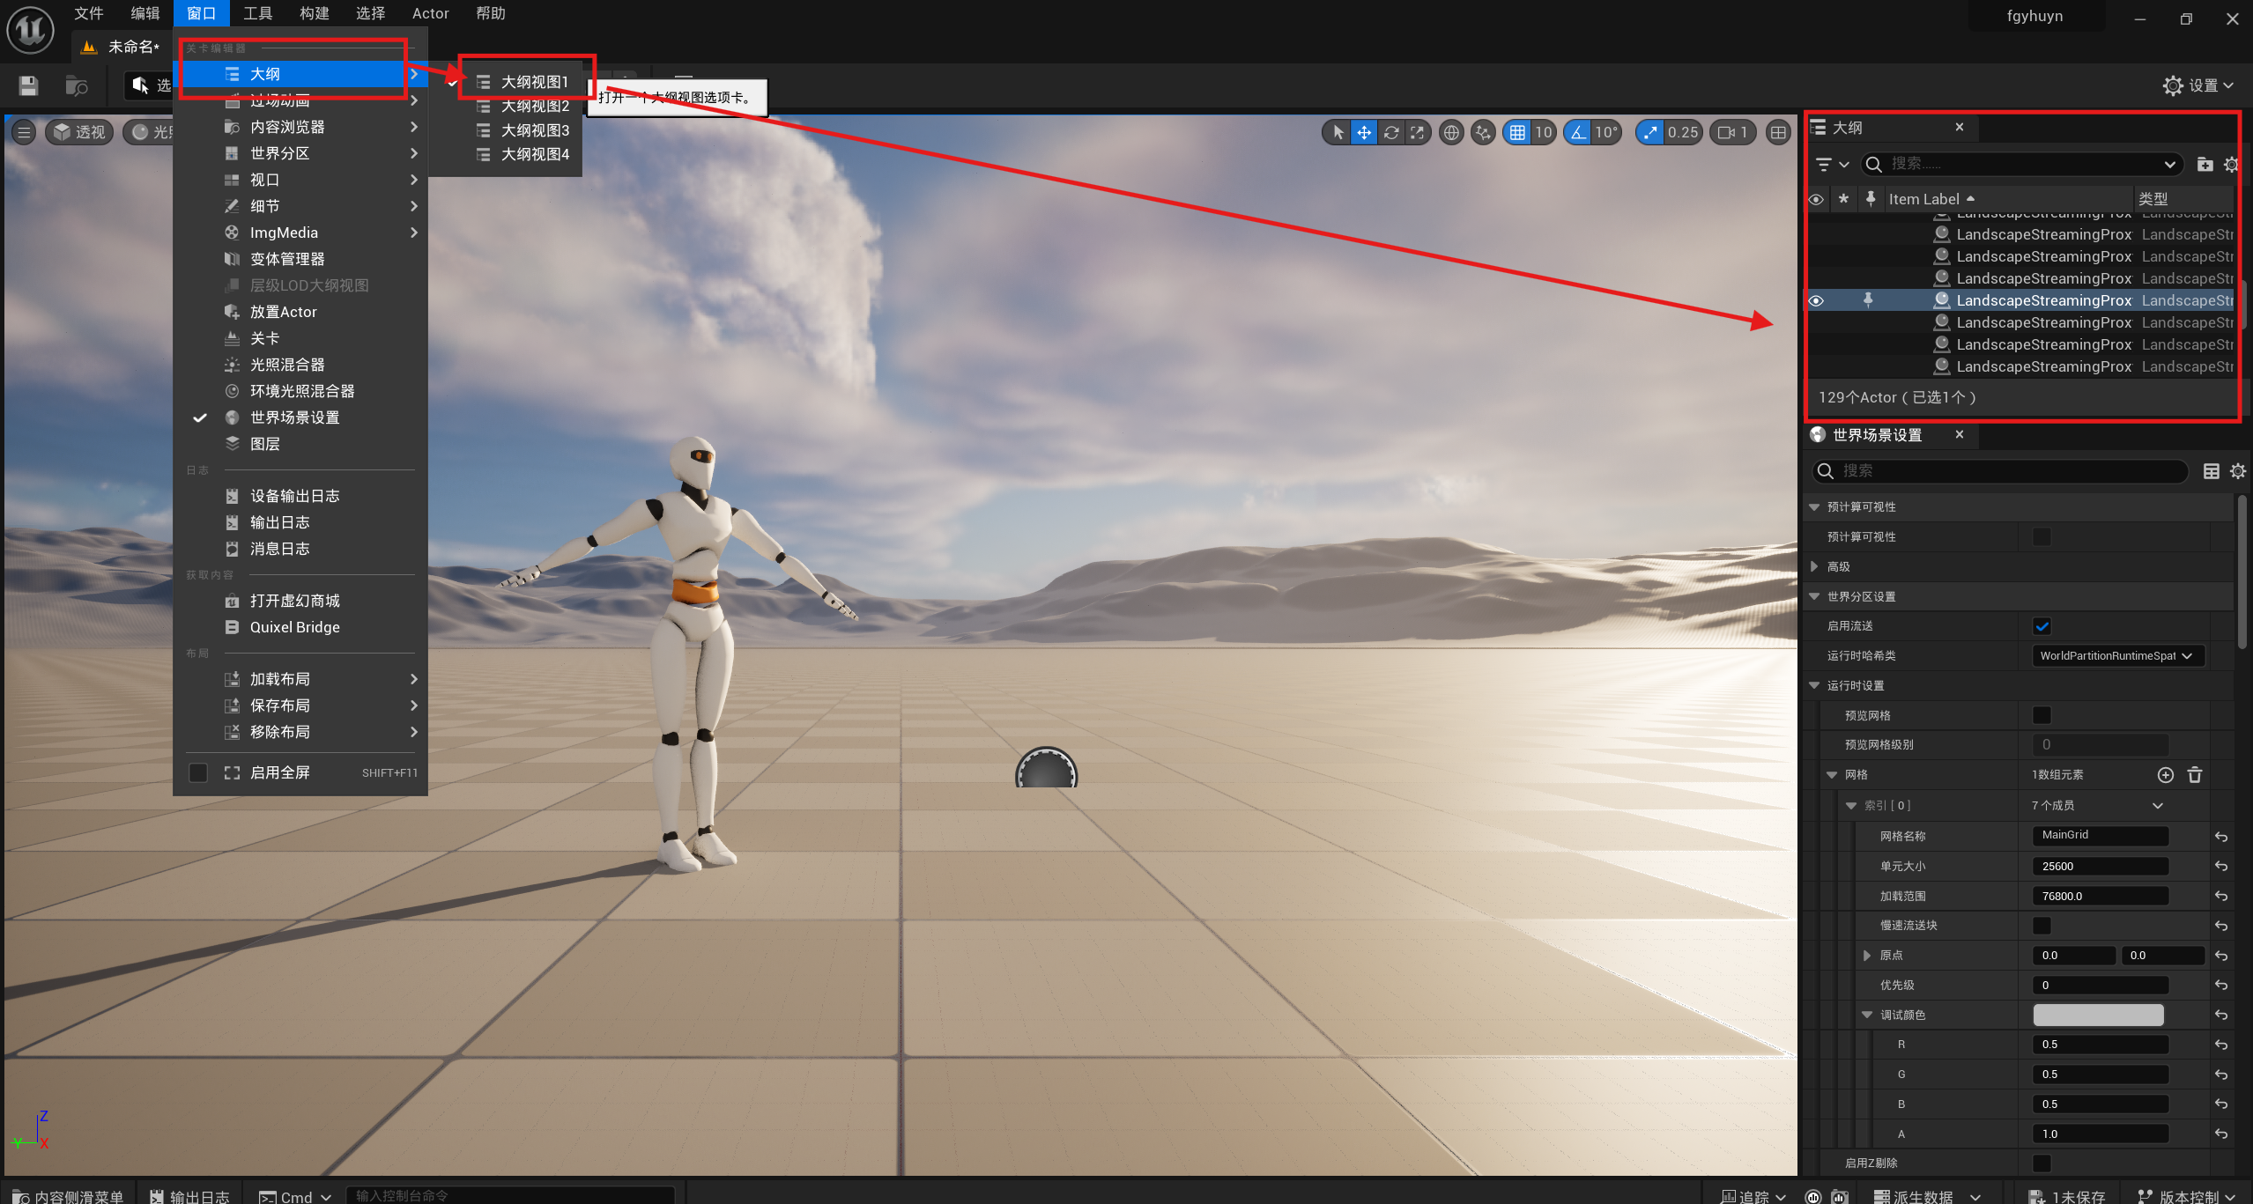This screenshot has width=2253, height=1204.
Task: Open the 运行时哈希类 dropdown
Action: 2116,656
